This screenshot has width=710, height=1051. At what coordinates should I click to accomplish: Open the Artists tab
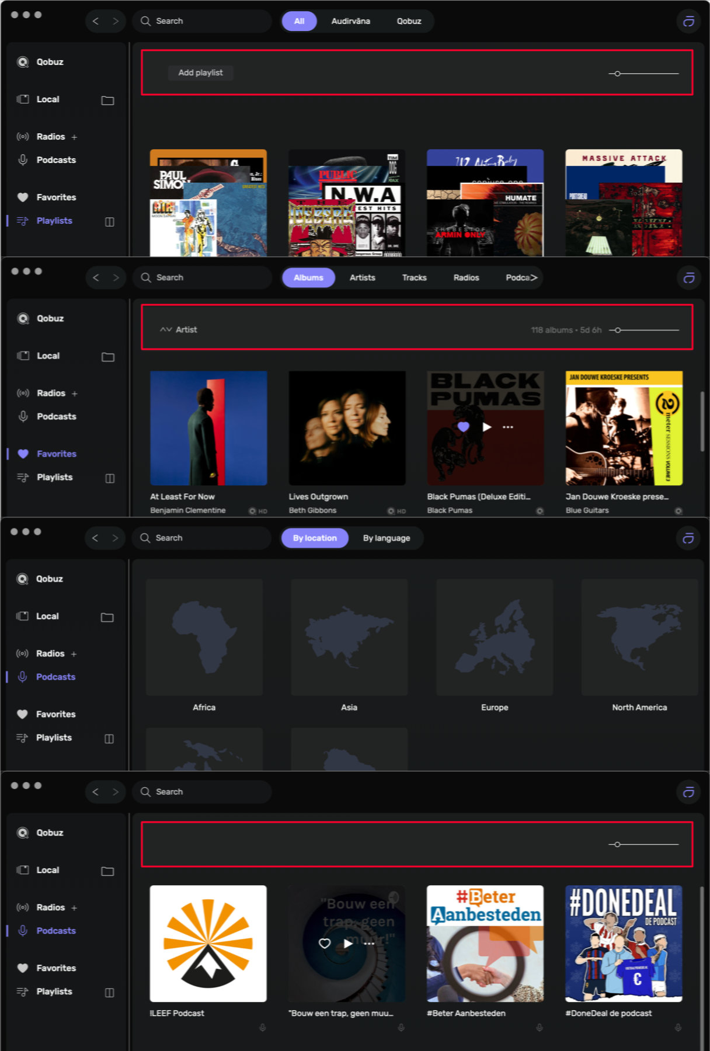click(x=362, y=278)
